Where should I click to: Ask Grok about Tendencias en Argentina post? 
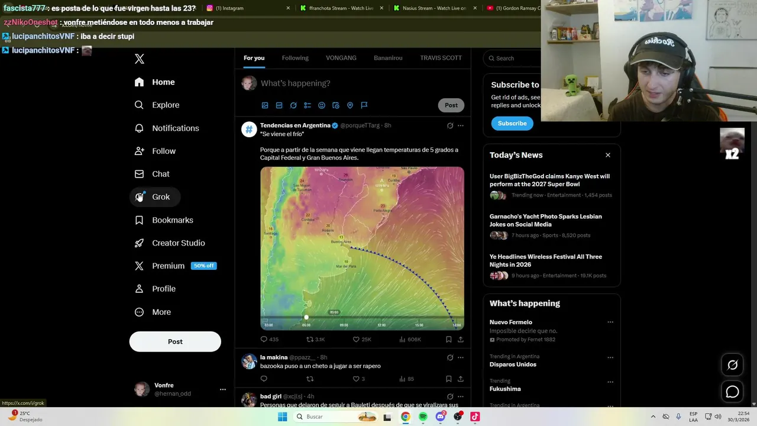[x=450, y=125]
